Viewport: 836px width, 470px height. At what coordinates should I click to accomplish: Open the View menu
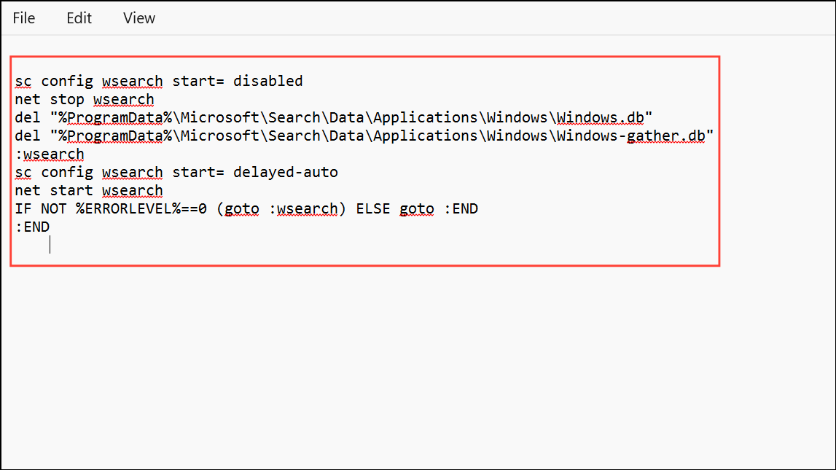(138, 18)
